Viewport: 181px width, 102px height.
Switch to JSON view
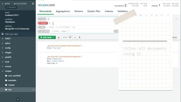[x=75, y=37]
